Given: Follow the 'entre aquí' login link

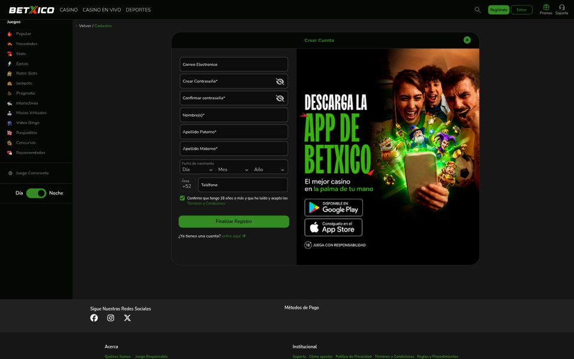Looking at the screenshot, I should [x=234, y=236].
